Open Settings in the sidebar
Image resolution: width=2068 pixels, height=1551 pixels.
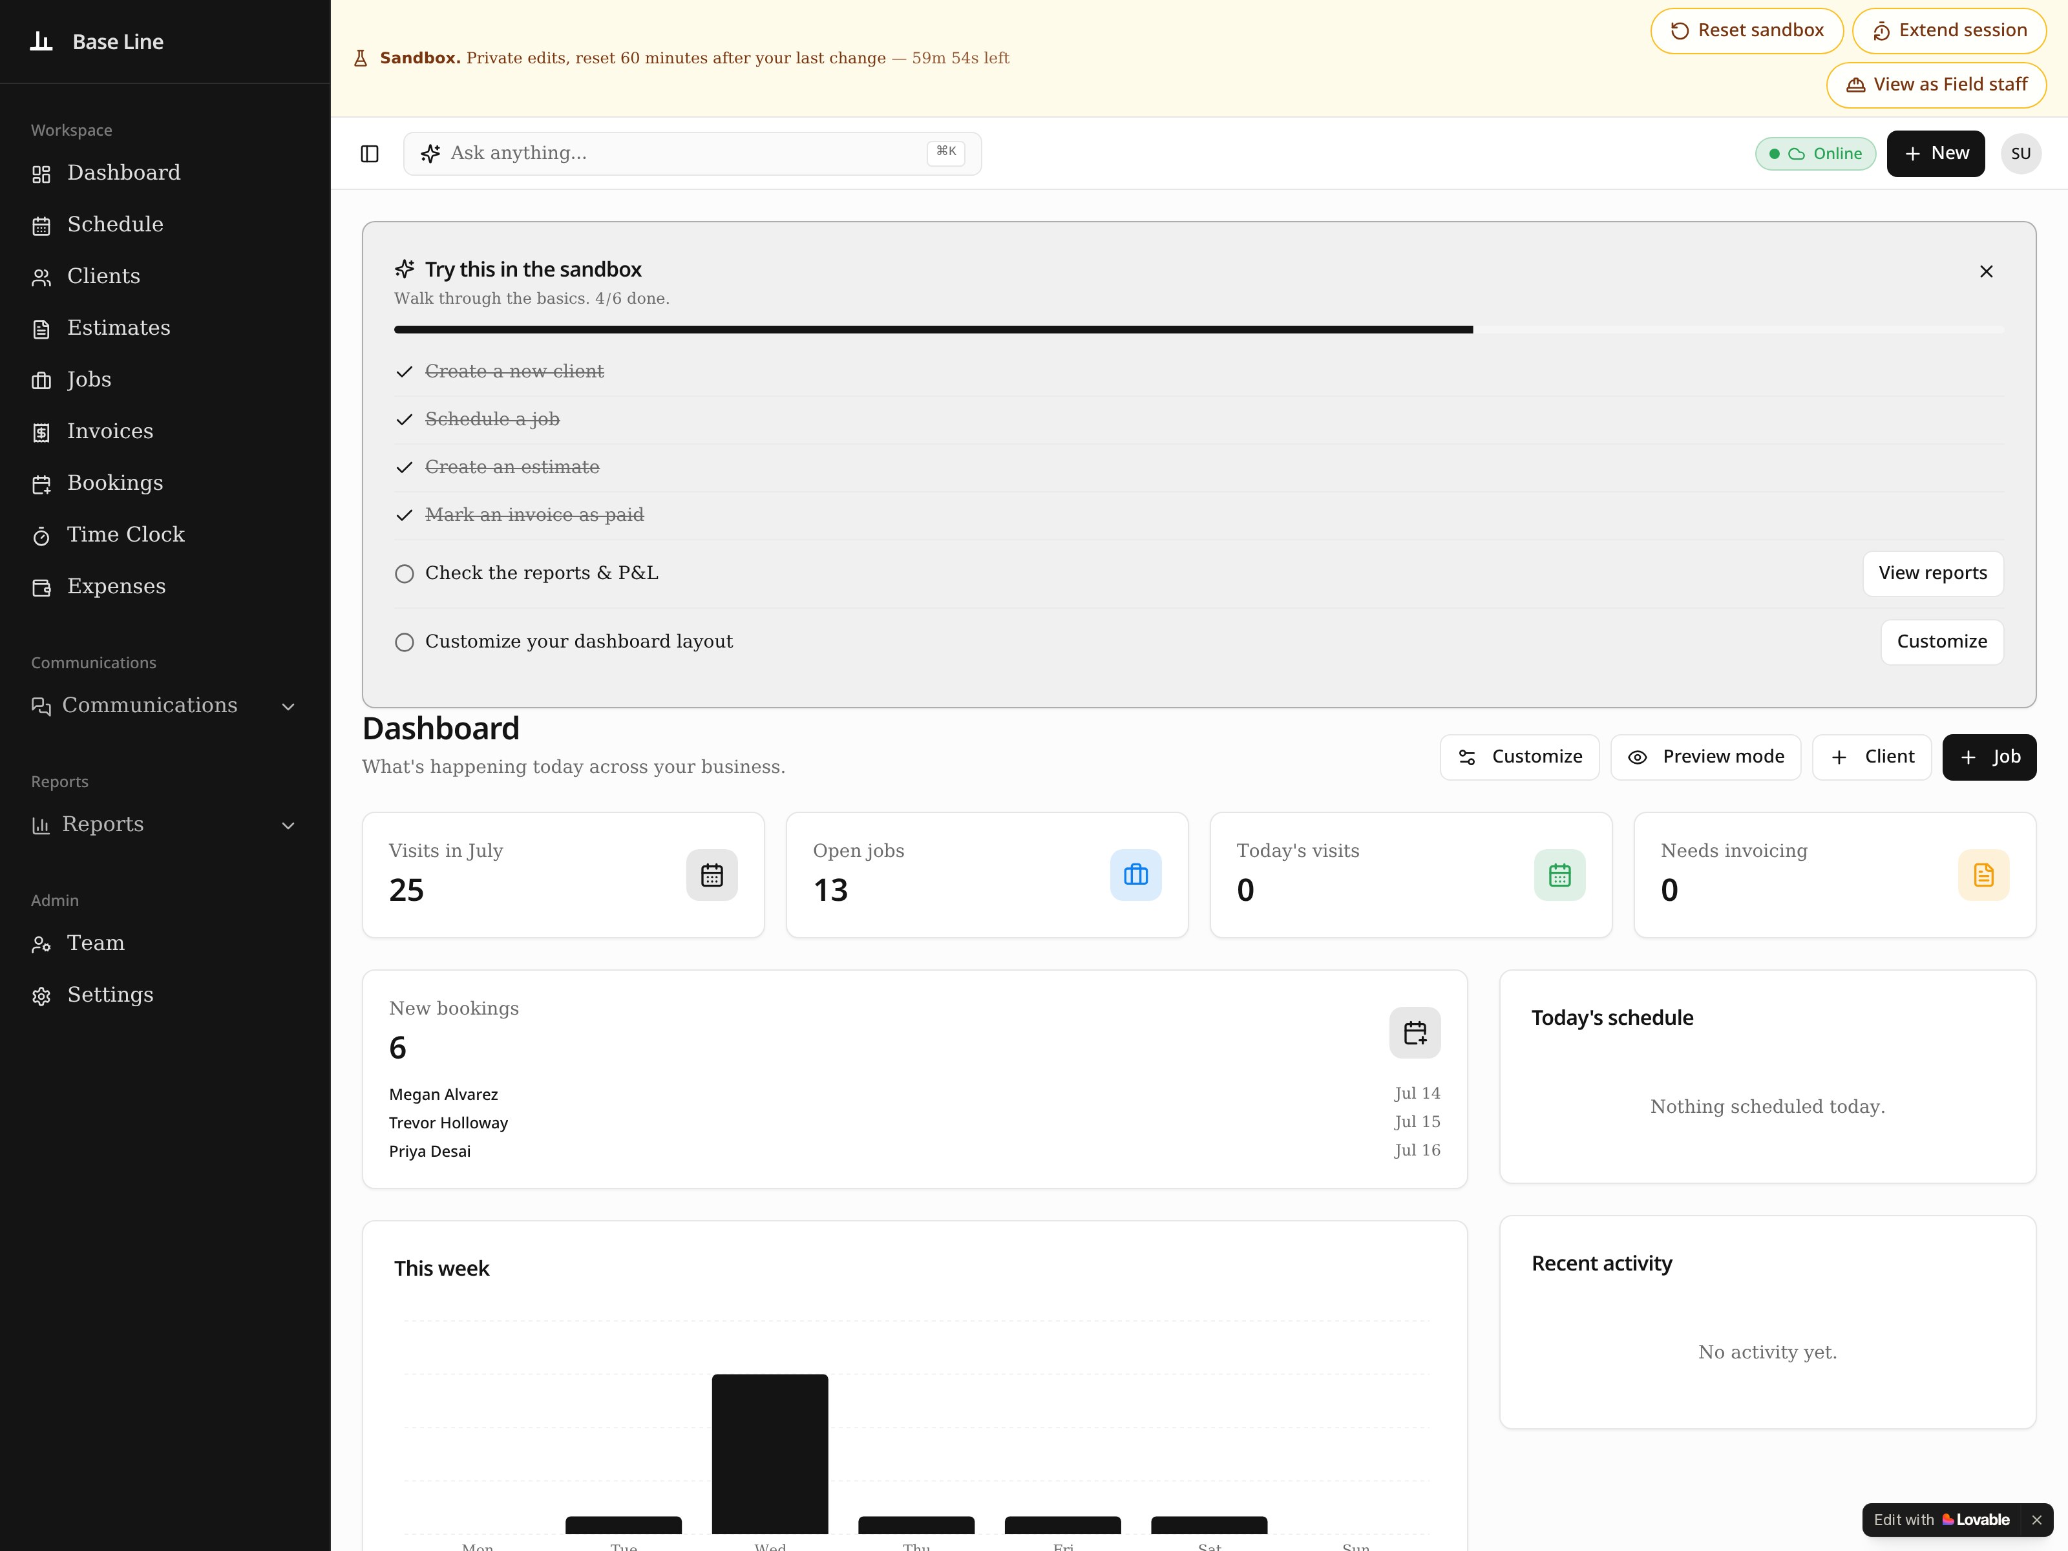point(165,996)
